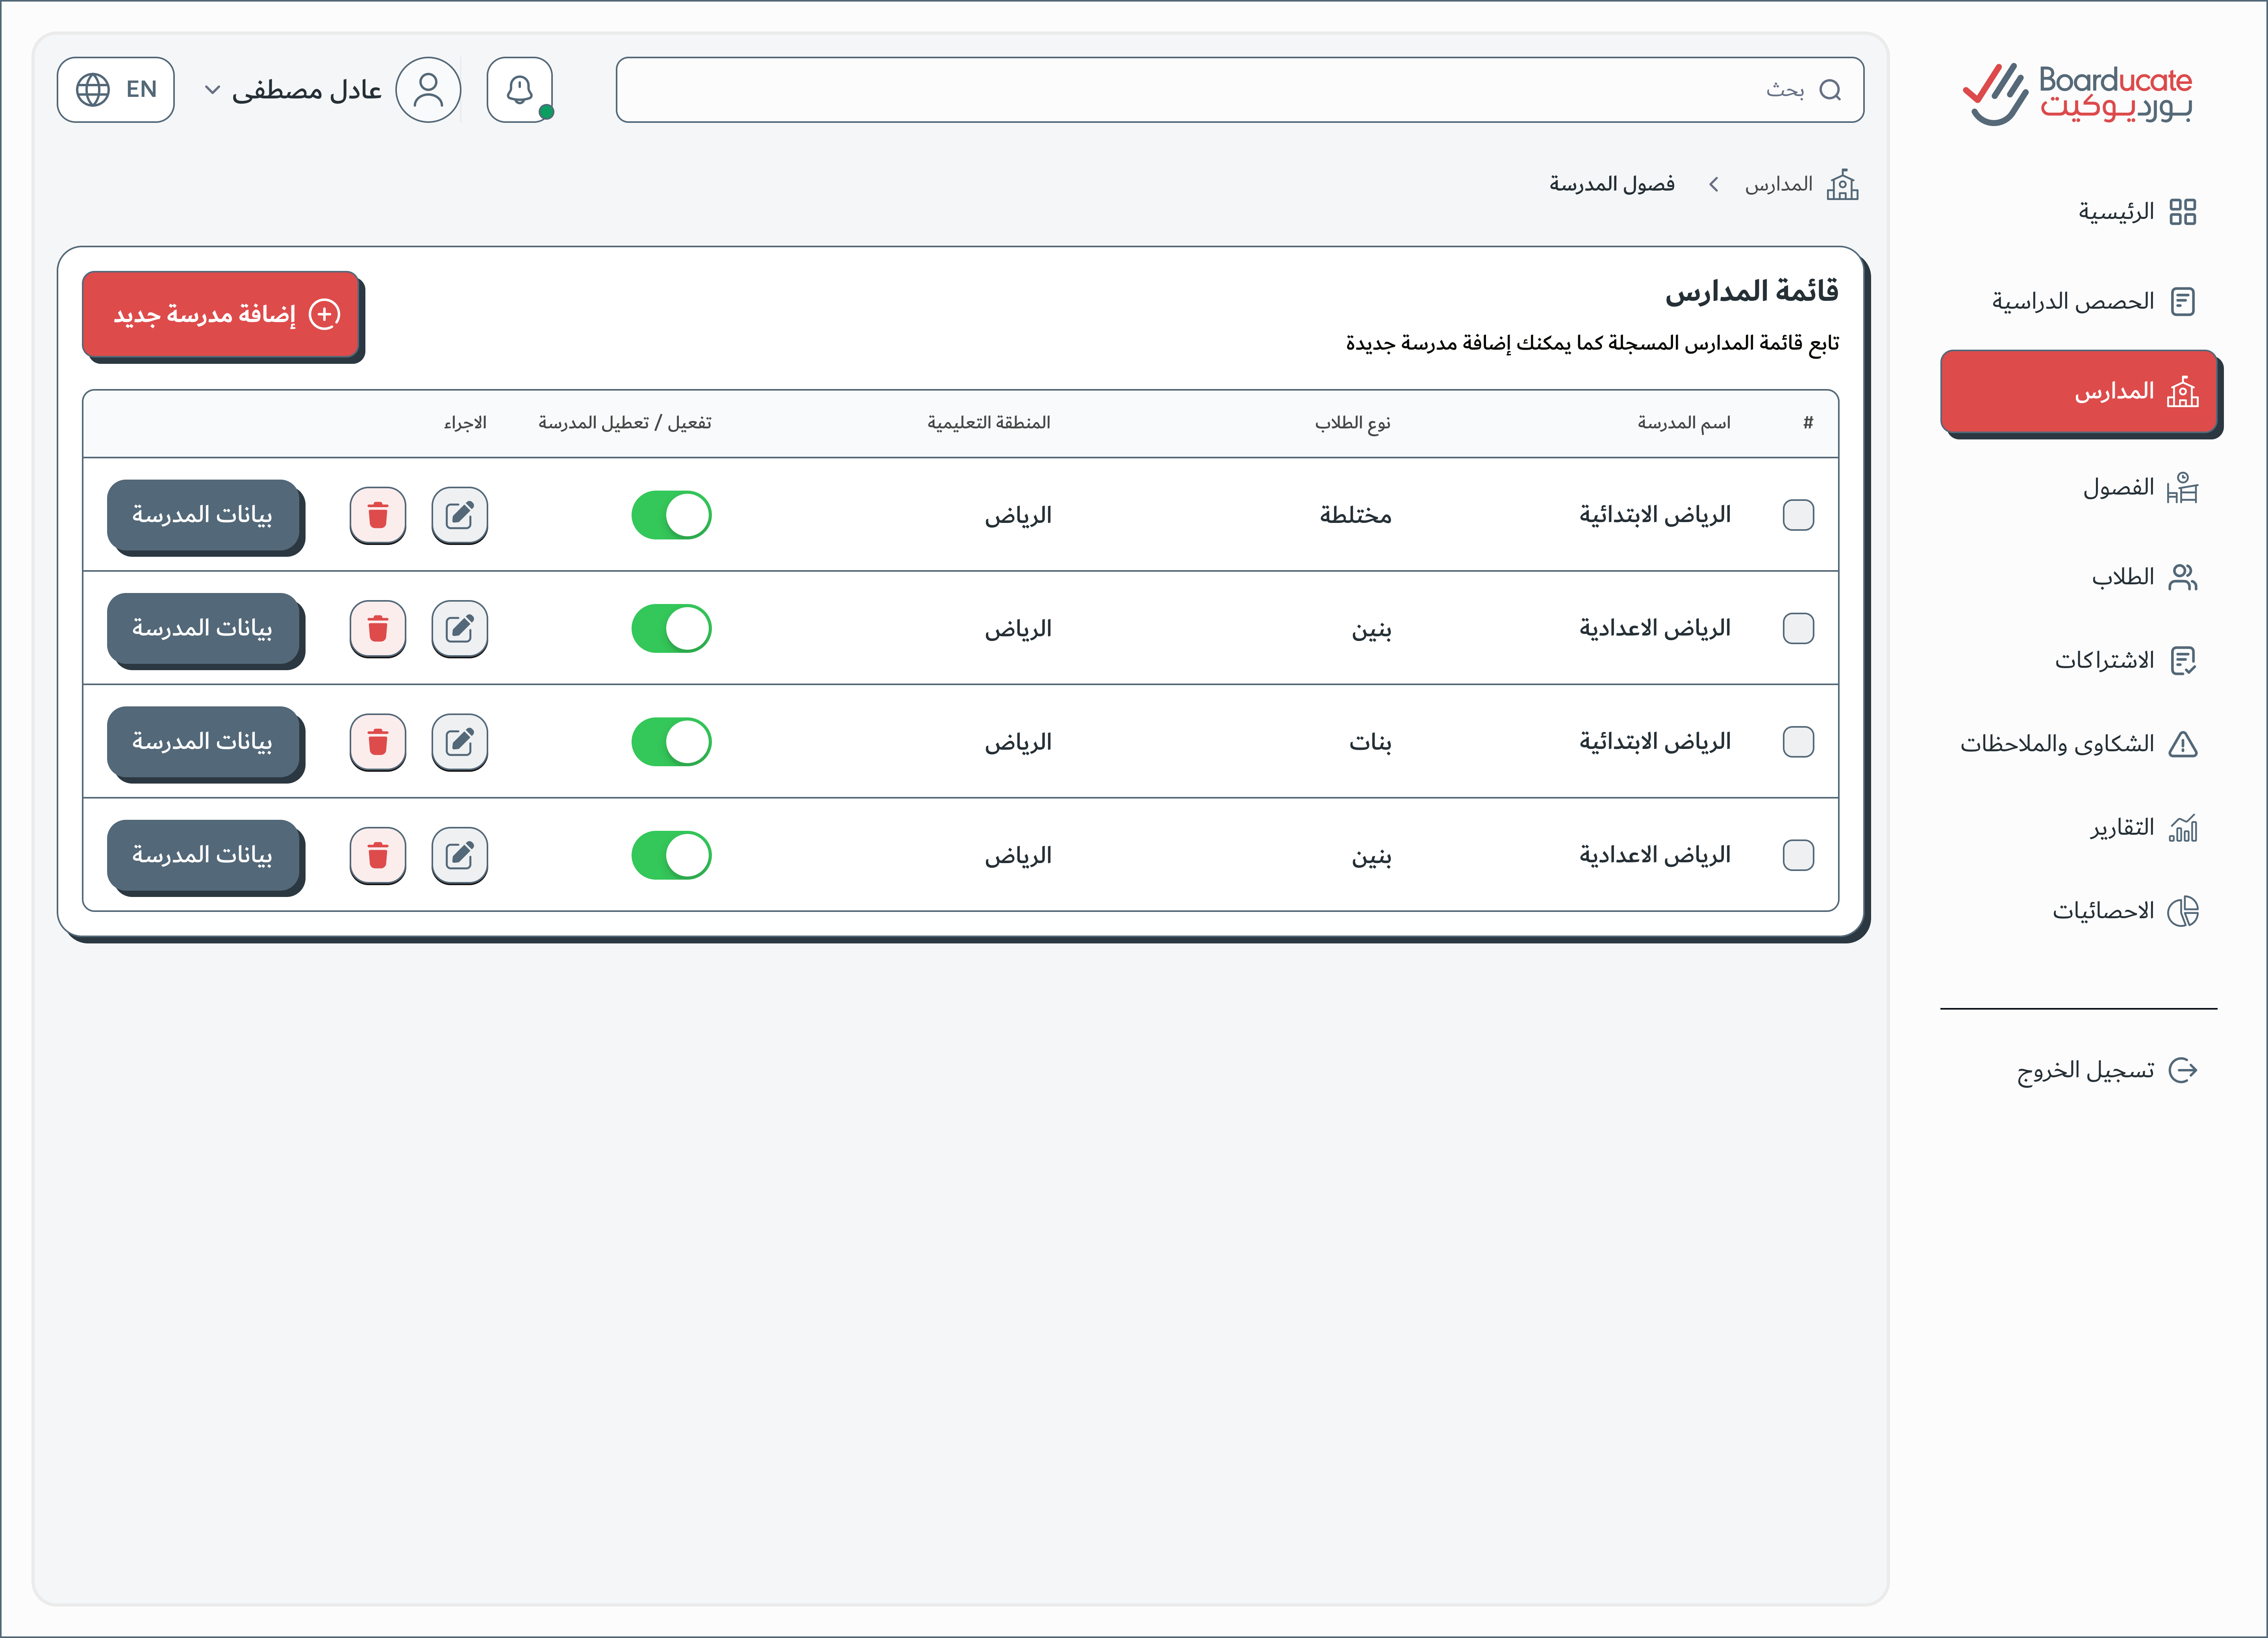Delete the الرياض الابتدائية مختلطة school row
Image resolution: width=2268 pixels, height=1638 pixels.
[378, 515]
